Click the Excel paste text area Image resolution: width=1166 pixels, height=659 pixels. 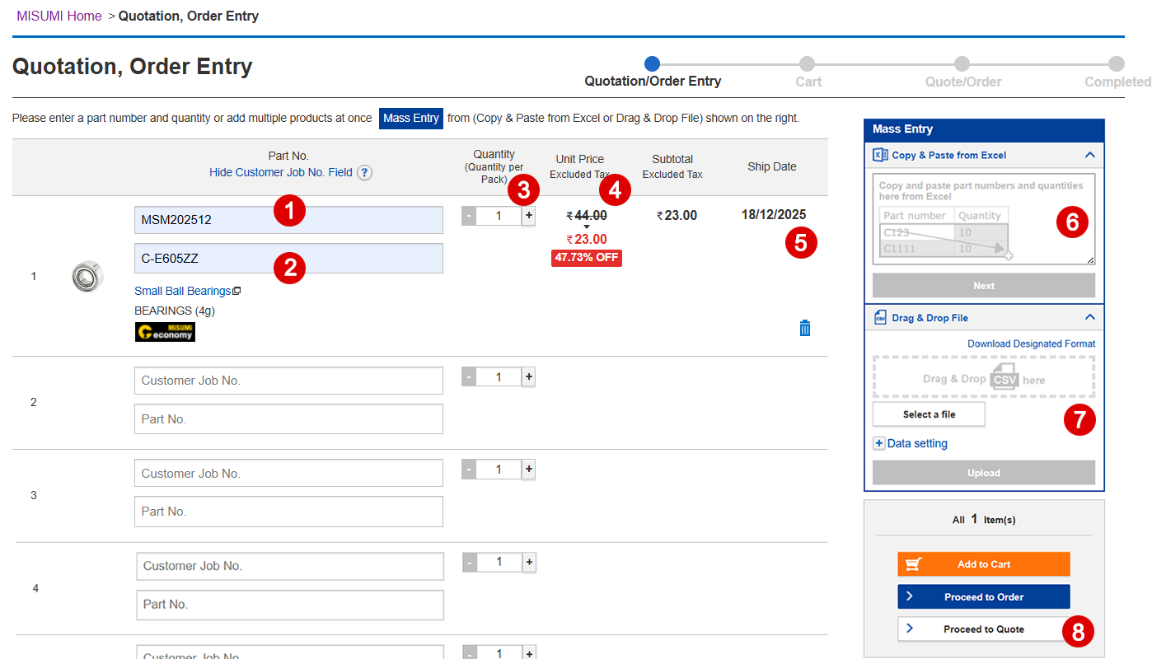click(x=983, y=218)
